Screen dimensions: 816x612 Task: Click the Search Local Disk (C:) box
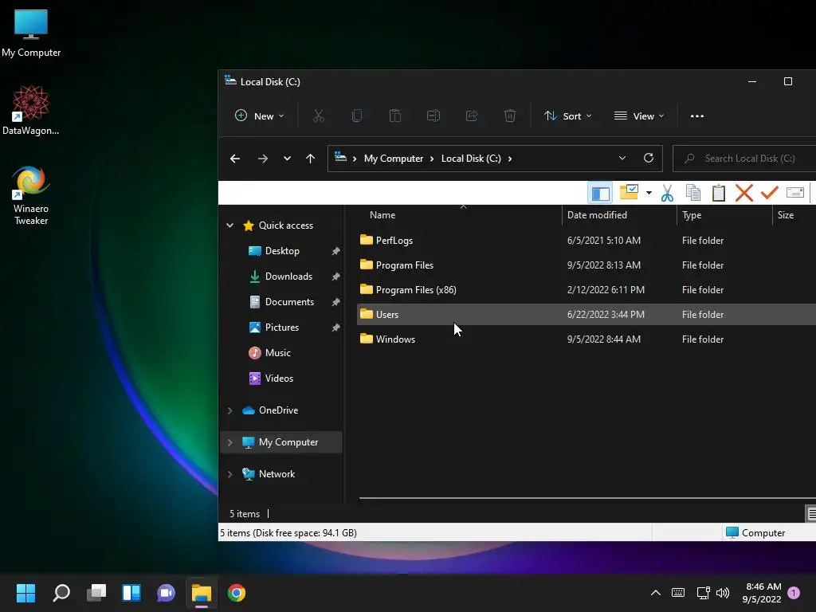[745, 159]
